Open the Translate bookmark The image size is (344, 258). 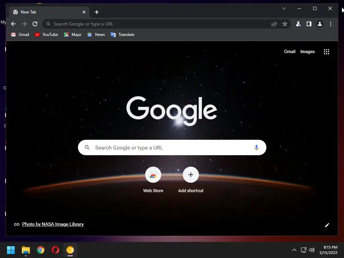pyautogui.click(x=123, y=35)
